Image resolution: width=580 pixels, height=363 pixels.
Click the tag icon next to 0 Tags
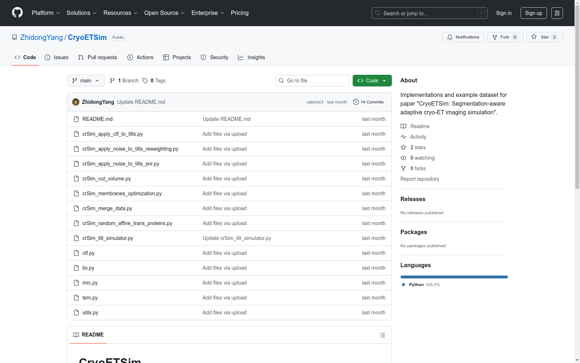145,81
